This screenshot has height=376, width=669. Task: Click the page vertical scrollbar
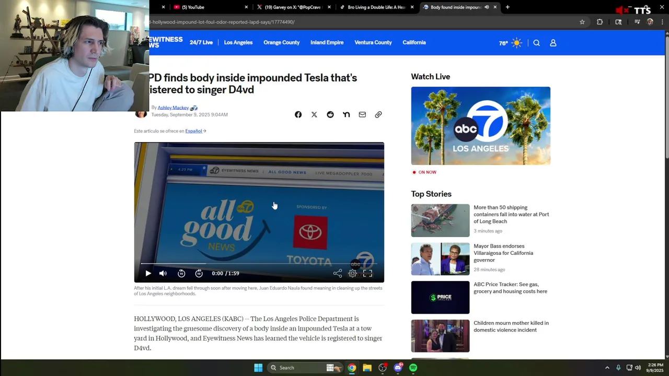(666, 193)
